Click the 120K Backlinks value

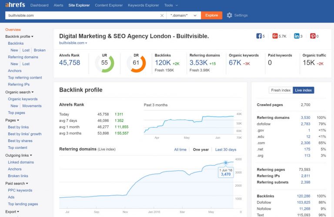pyautogui.click(x=163, y=62)
